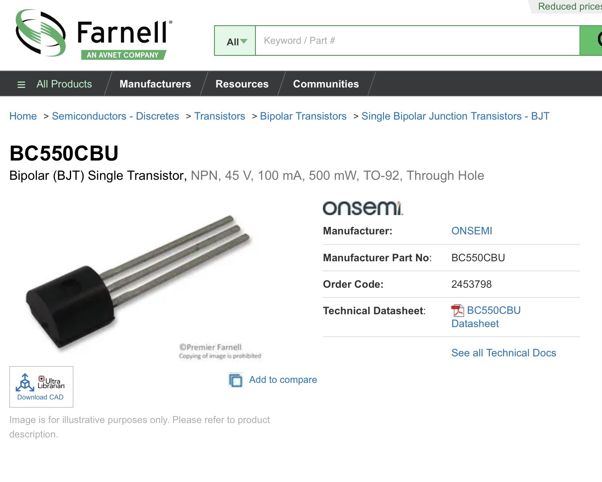Open the BC550CBU Datasheet link
The width and height of the screenshot is (602, 482).
pyautogui.click(x=486, y=317)
